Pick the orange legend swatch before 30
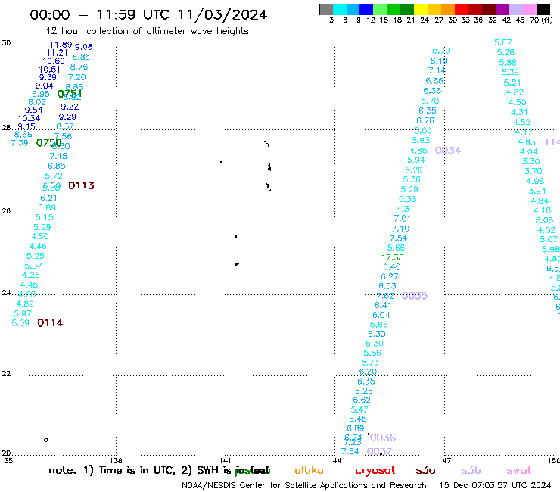Viewport: 560px width, 492px height. click(x=448, y=9)
